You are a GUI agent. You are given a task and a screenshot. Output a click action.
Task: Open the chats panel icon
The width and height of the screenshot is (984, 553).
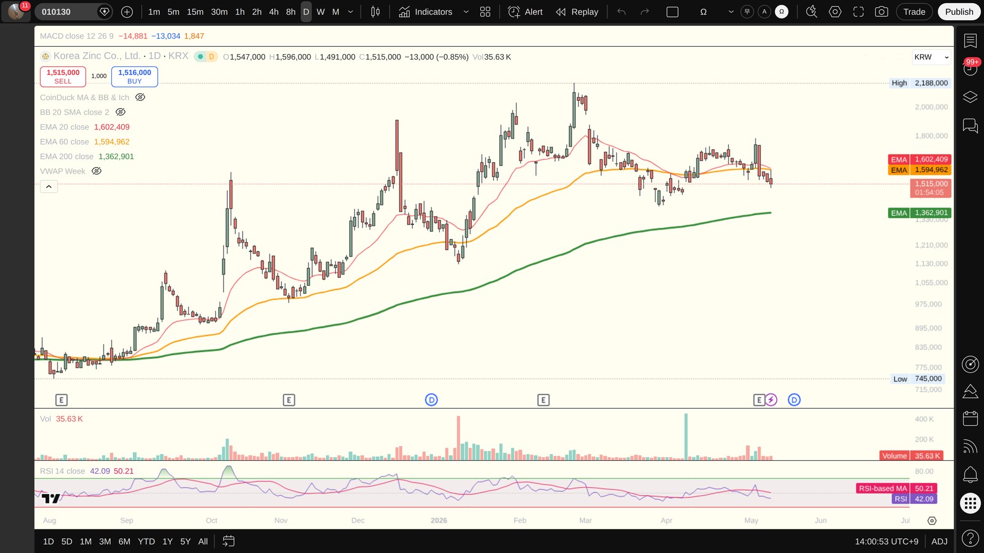coord(970,126)
